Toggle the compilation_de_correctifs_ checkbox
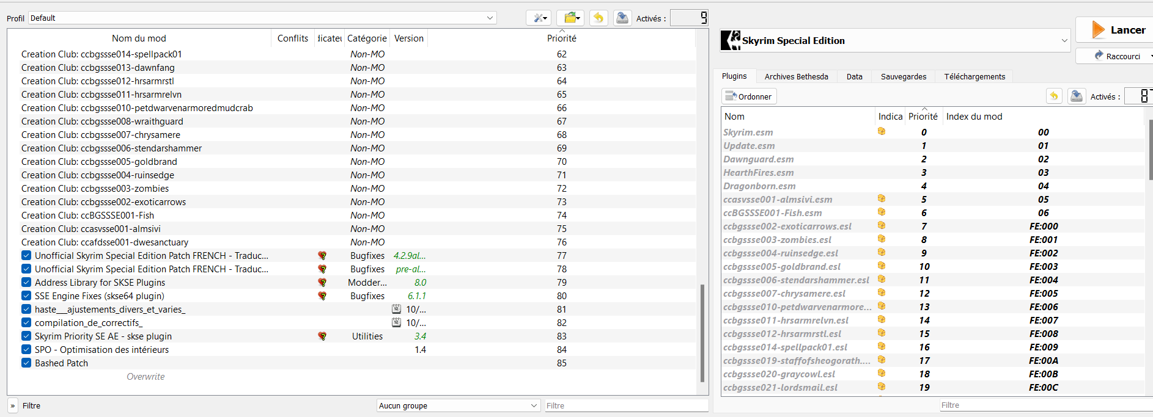This screenshot has width=1153, height=417. [26, 323]
